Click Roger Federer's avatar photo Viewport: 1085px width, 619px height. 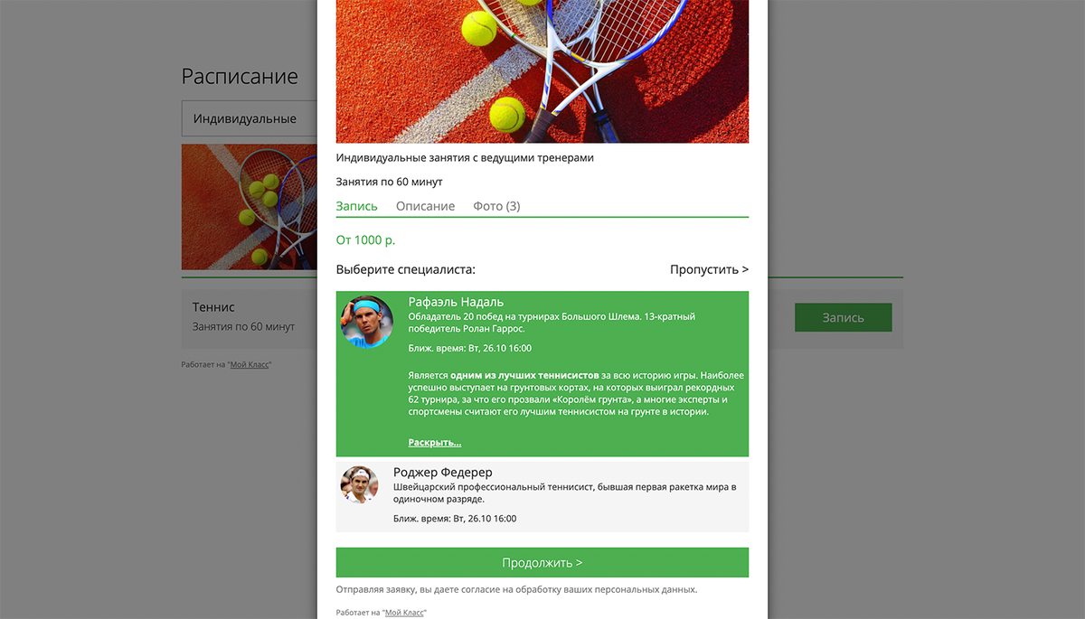click(359, 484)
